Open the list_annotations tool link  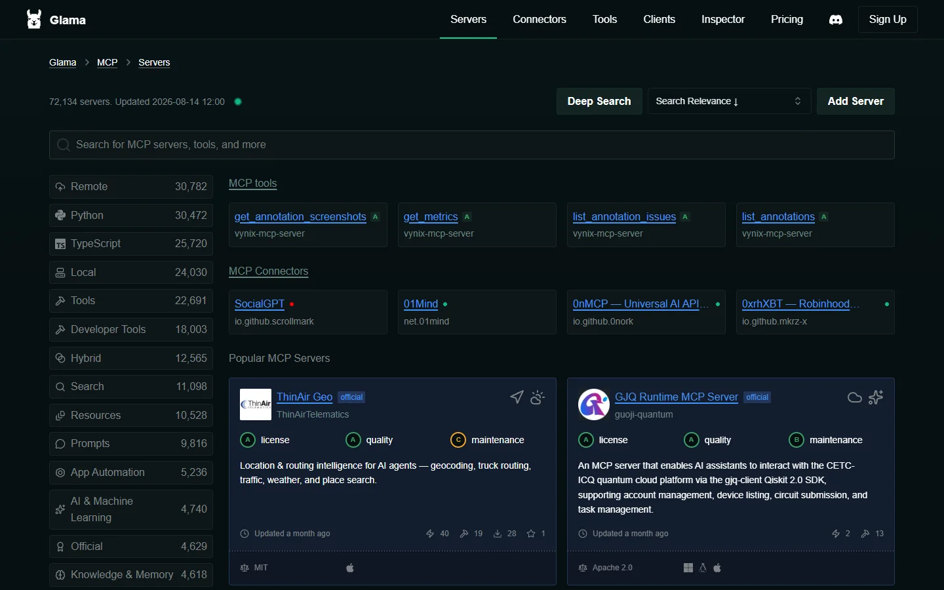[x=778, y=217]
